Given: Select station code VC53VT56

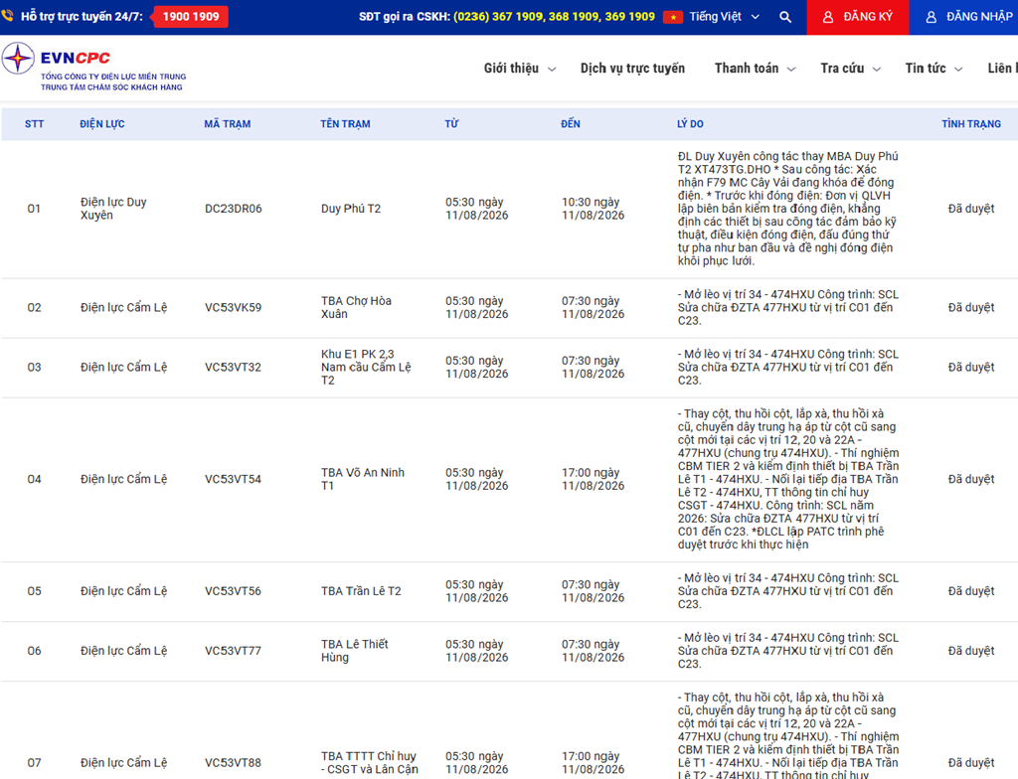Looking at the screenshot, I should tap(233, 591).
